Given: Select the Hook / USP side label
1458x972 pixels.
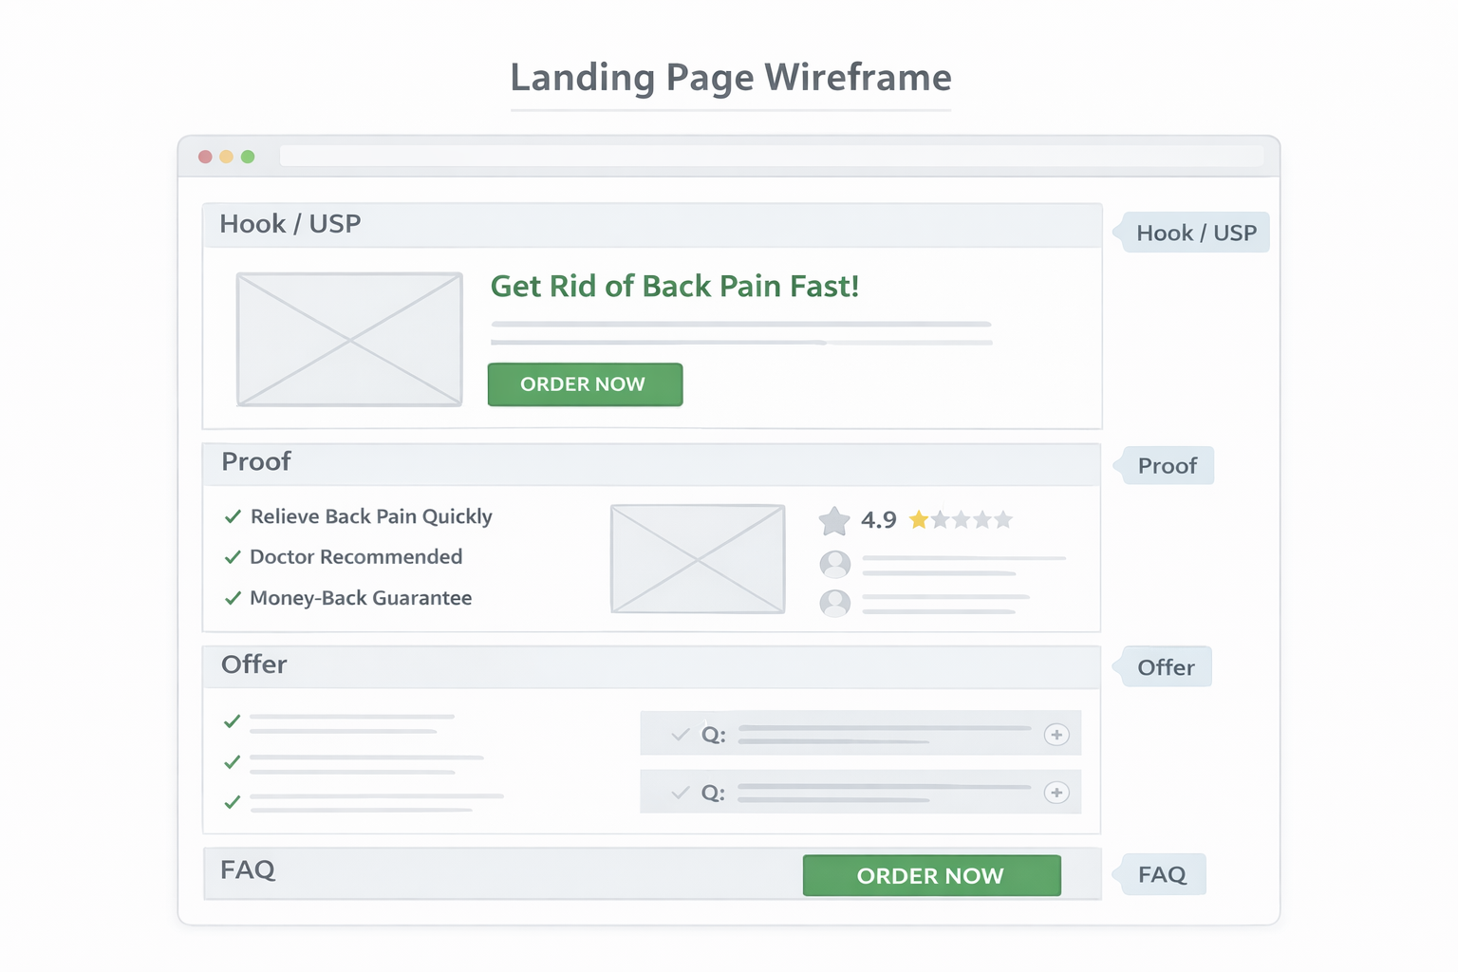Looking at the screenshot, I should click(x=1195, y=233).
